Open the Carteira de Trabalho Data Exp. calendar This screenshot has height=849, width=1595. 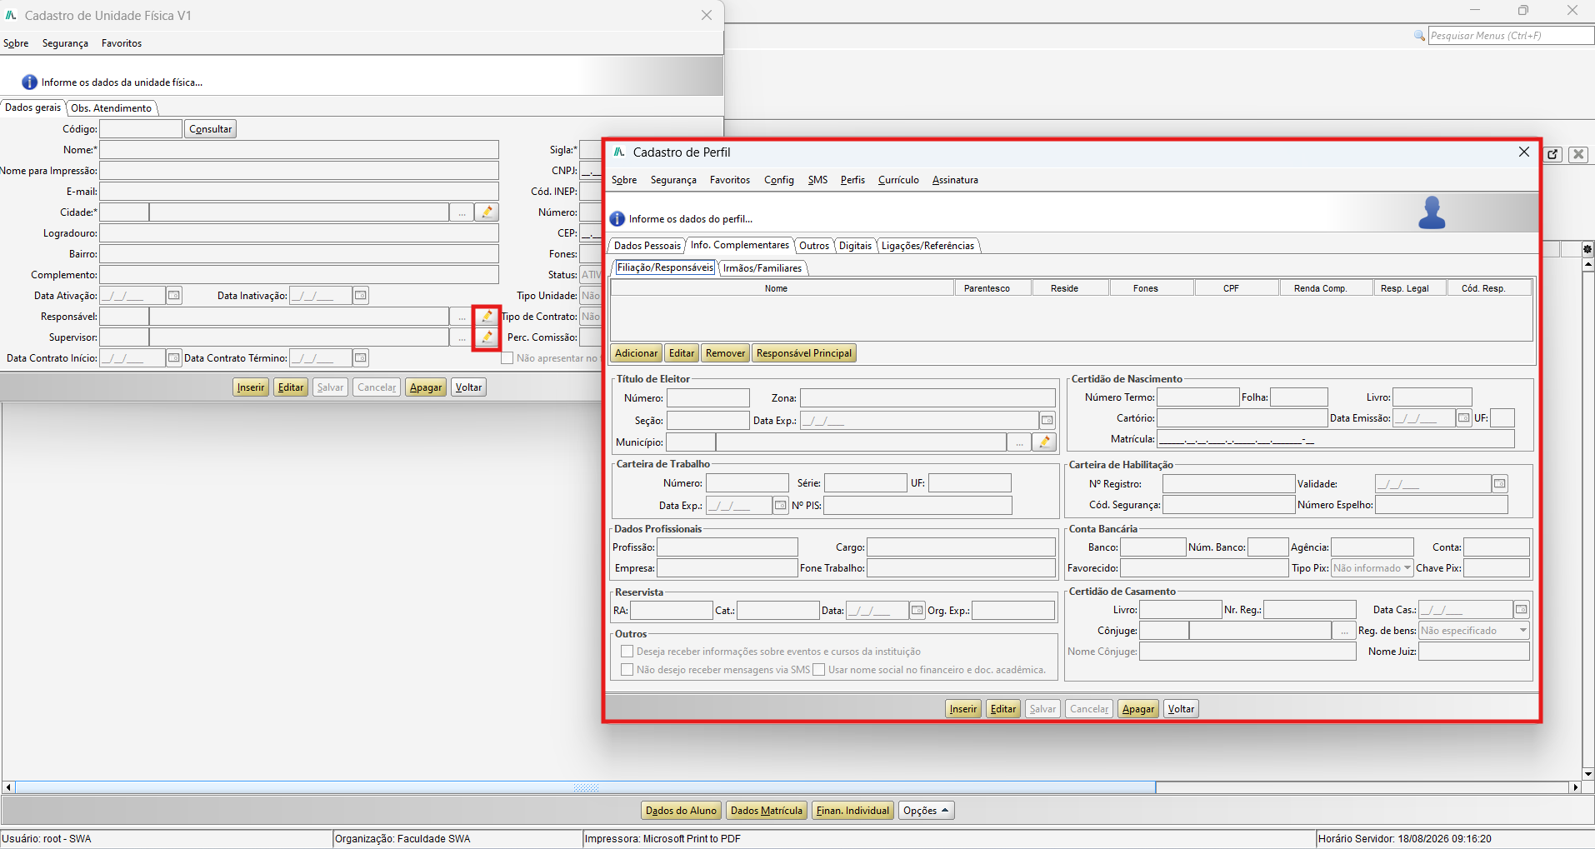(x=780, y=506)
